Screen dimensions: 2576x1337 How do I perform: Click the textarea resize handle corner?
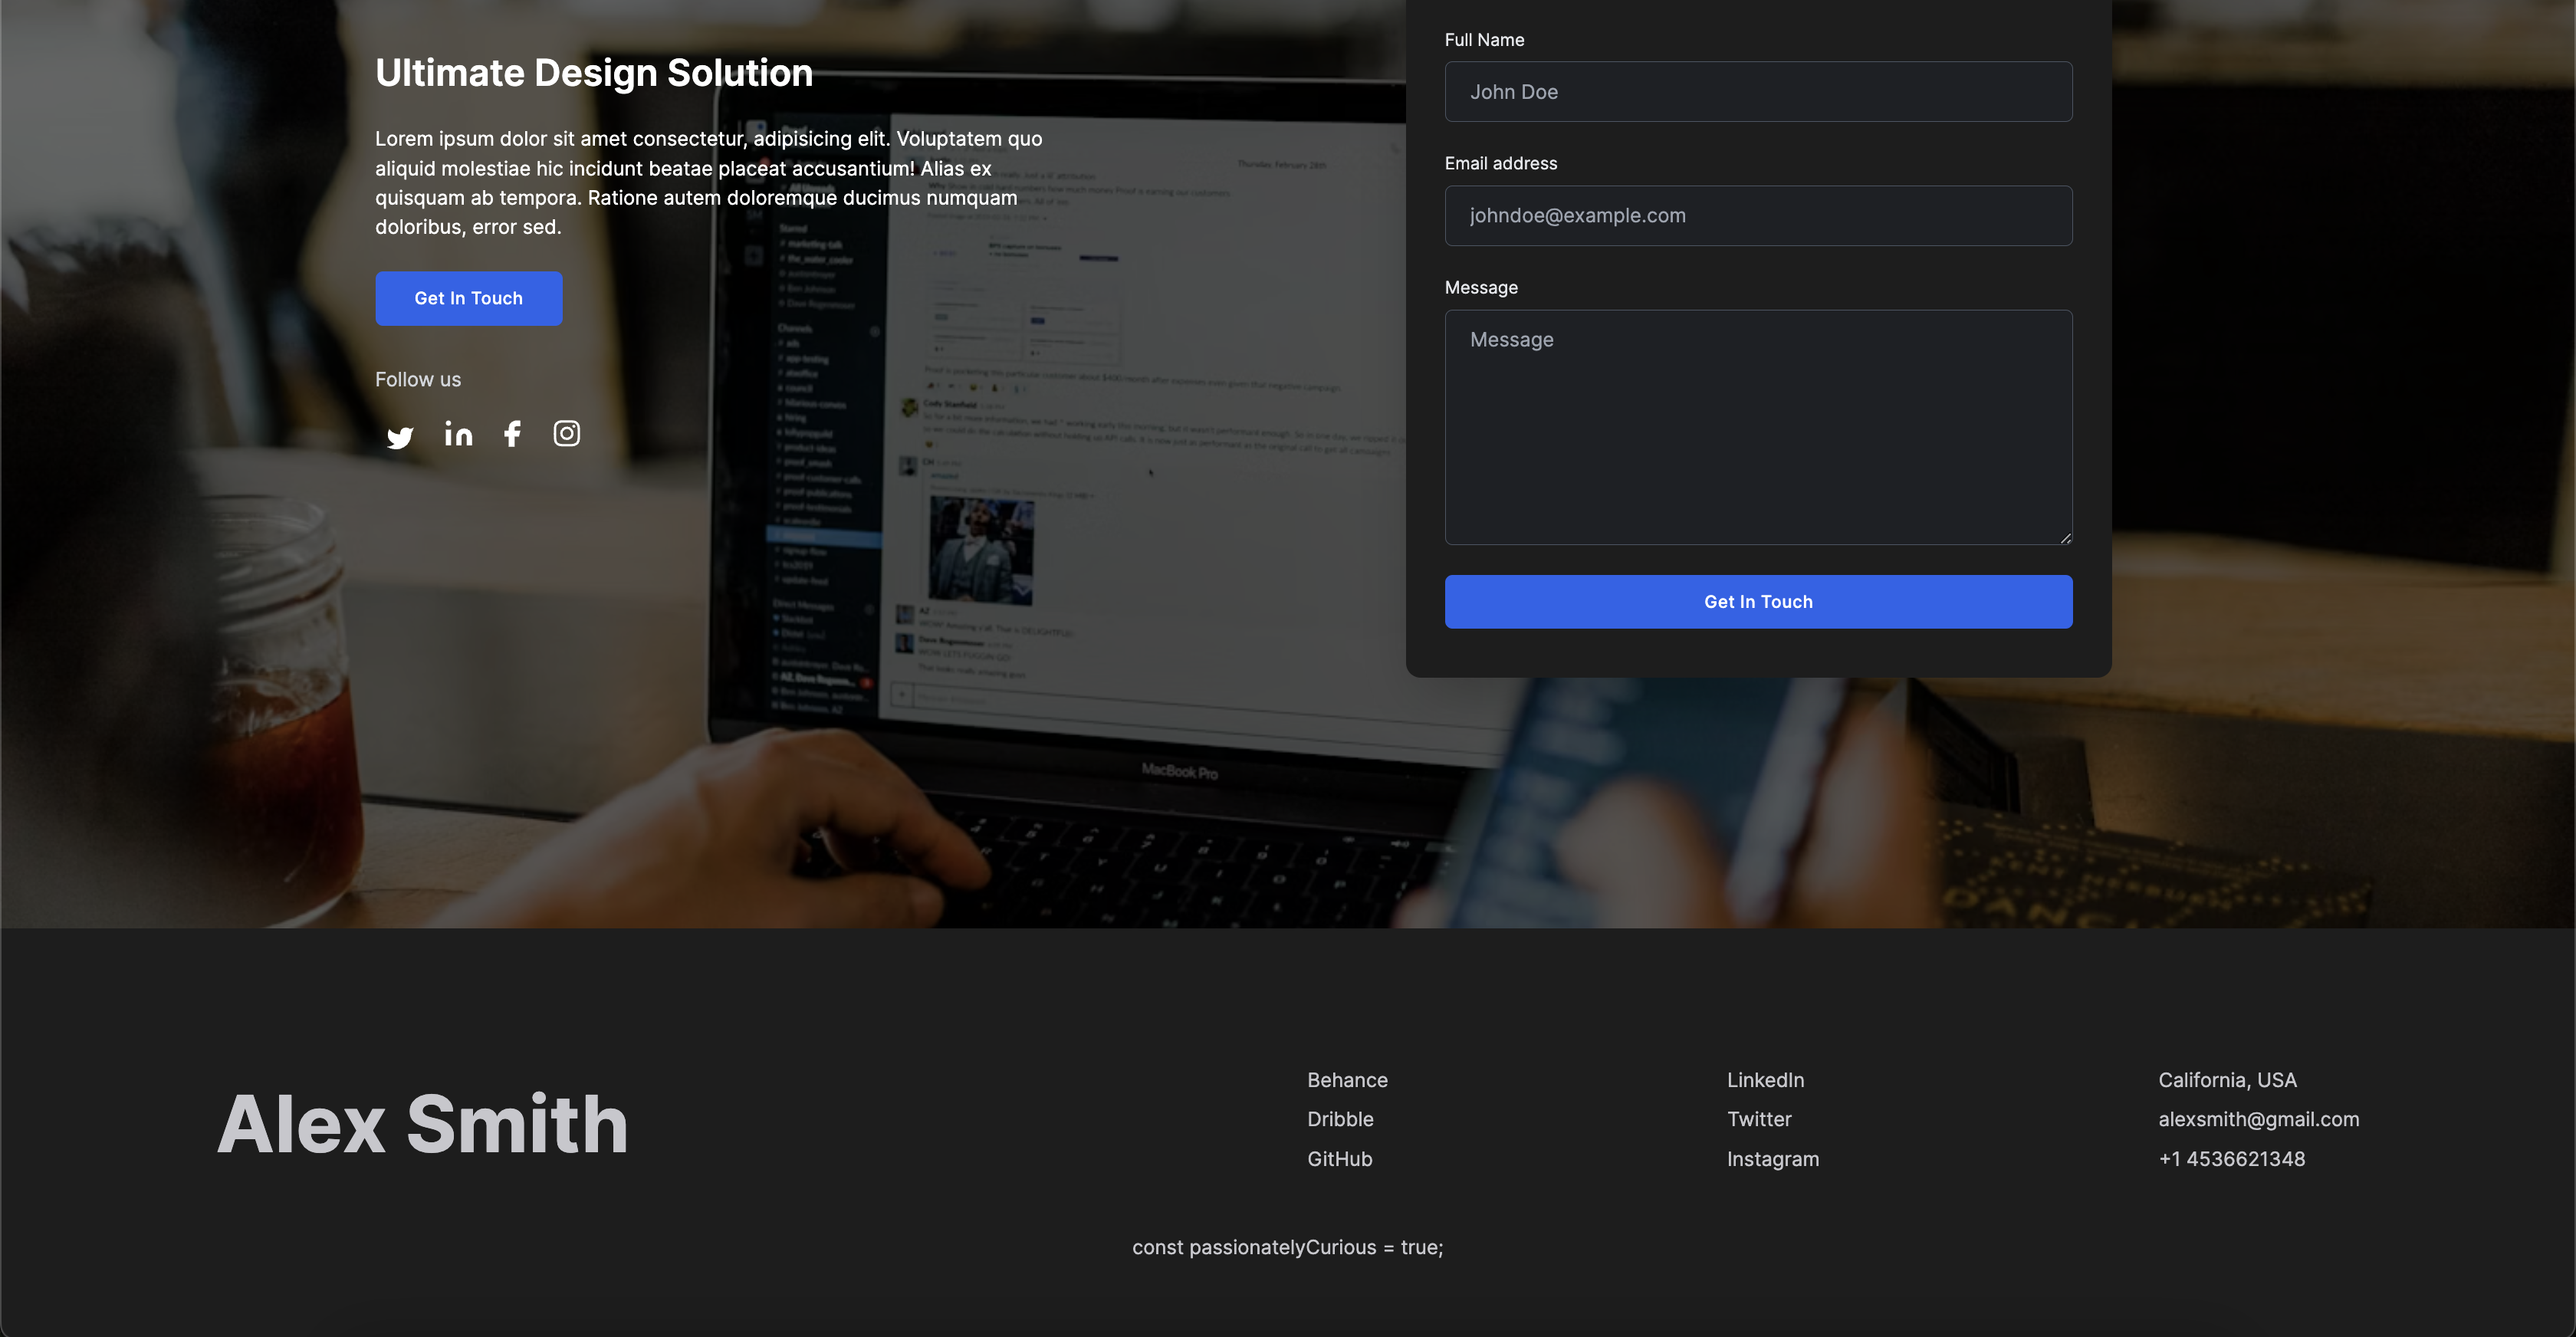pos(2065,538)
